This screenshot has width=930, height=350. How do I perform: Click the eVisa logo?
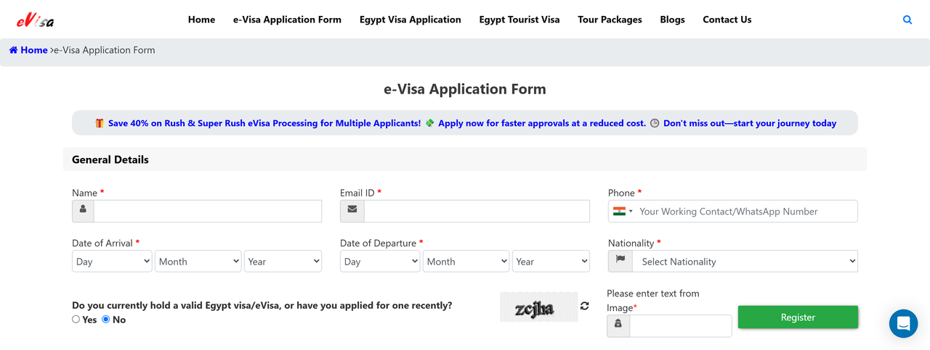coord(35,20)
